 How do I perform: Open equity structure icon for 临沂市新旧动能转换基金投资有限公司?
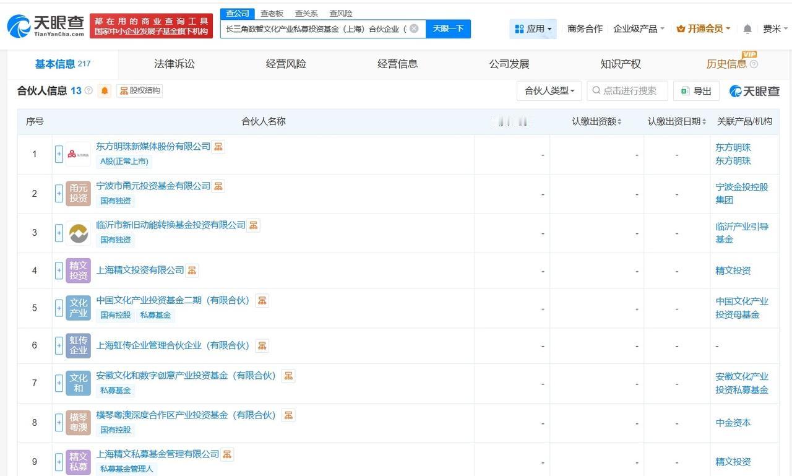pos(254,225)
